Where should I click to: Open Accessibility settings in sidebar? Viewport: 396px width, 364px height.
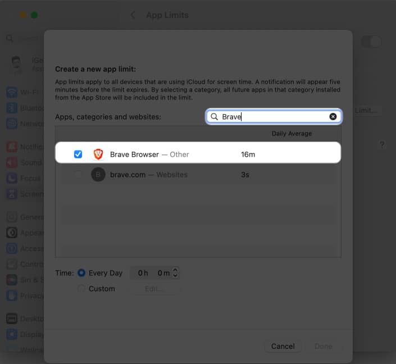(24, 248)
